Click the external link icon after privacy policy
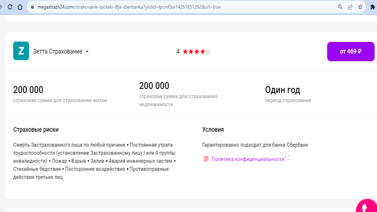Image resolution: width=377 pixels, height=212 pixels. click(288, 158)
